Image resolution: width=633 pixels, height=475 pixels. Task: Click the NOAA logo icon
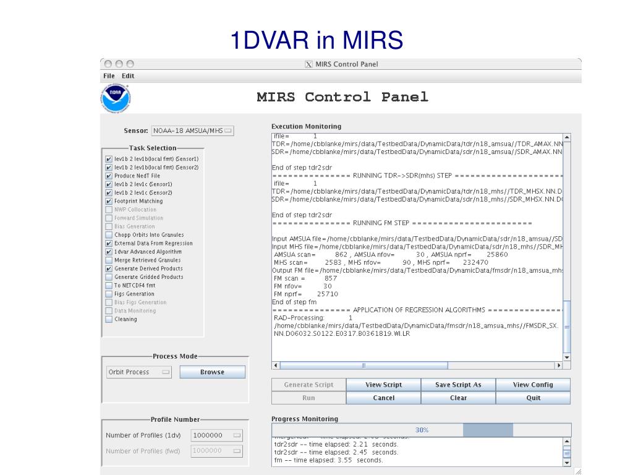coord(116,98)
